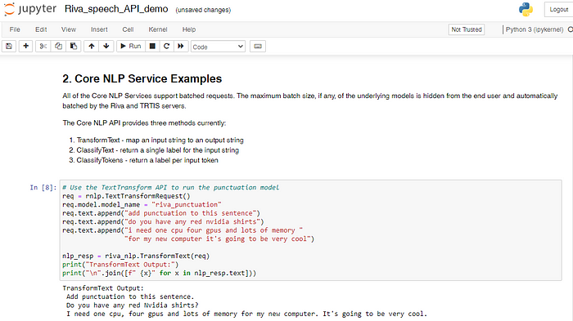Move selected cell down
The height and width of the screenshot is (321, 573).
(x=106, y=47)
